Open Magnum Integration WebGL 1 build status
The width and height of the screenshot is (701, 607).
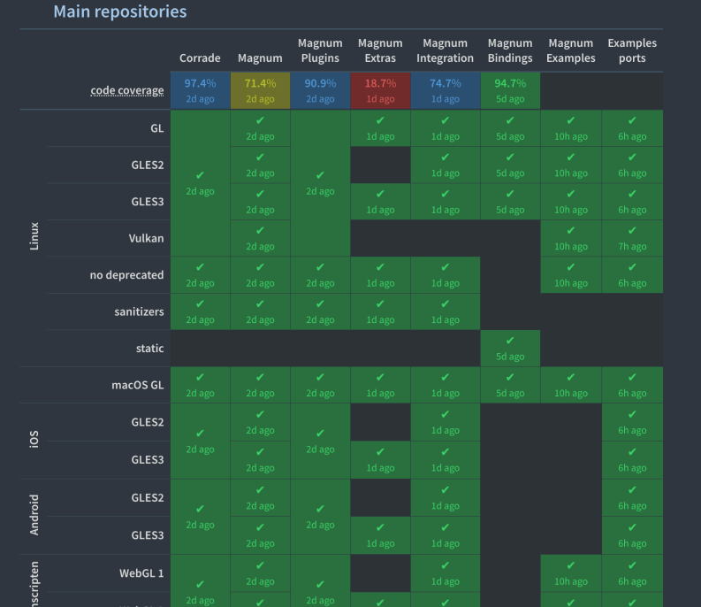[446, 574]
